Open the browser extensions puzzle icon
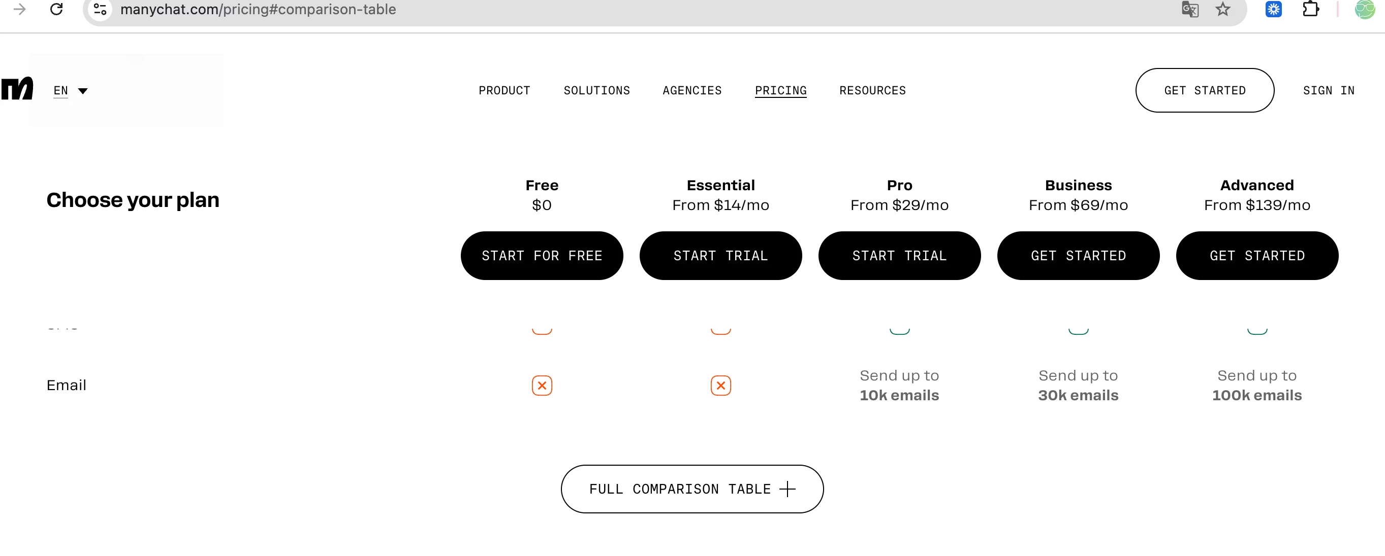The height and width of the screenshot is (556, 1385). coord(1311,9)
